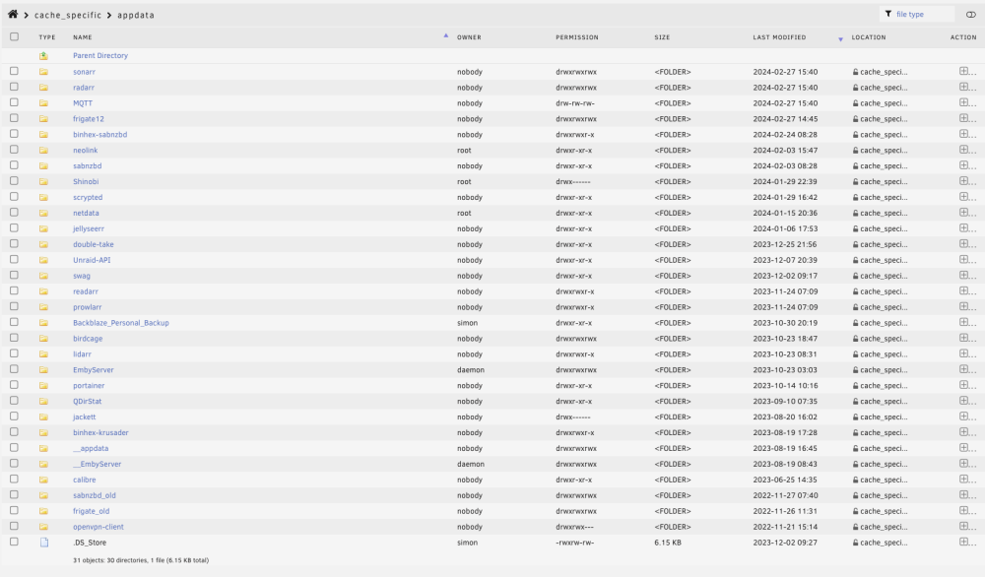Open the frigate_old folder
Viewport: 985px width, 577px height.
91,511
